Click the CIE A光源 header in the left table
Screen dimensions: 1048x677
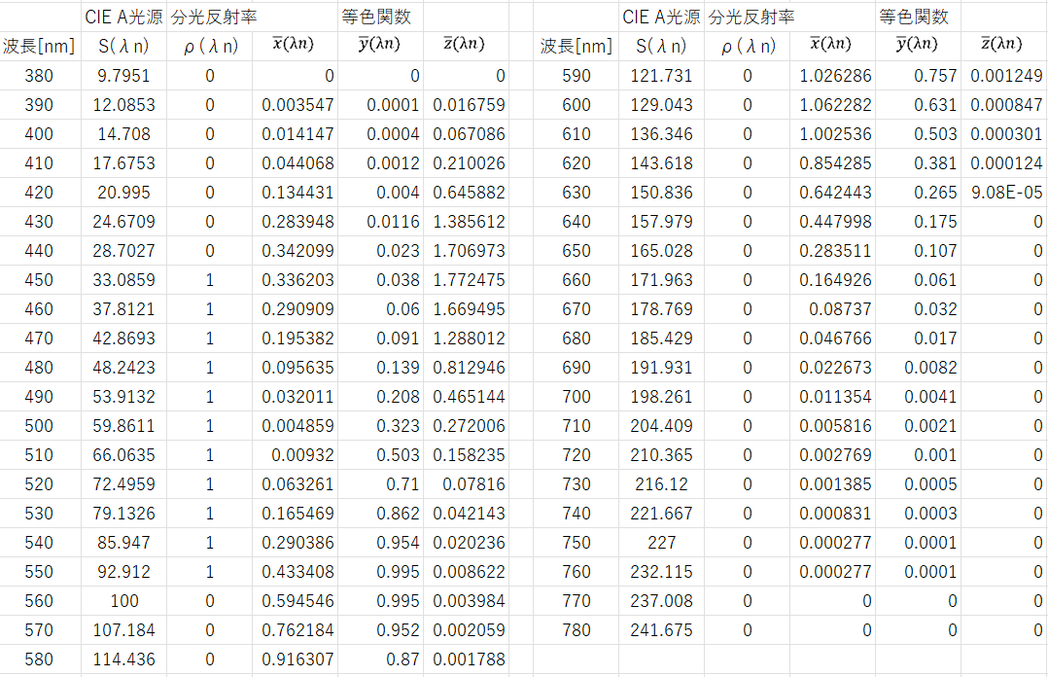tap(124, 17)
